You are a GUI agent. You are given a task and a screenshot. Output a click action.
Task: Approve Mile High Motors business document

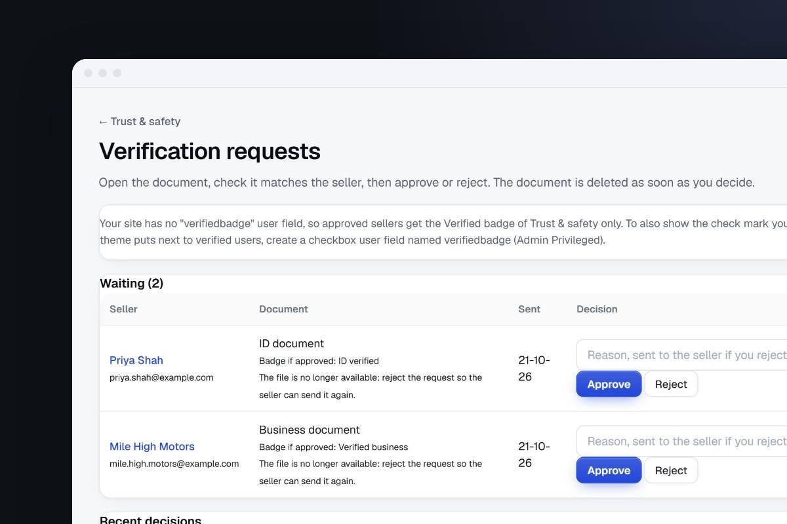click(609, 470)
